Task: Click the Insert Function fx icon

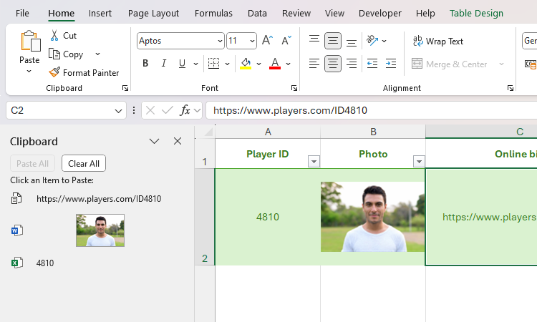Action: click(x=185, y=110)
